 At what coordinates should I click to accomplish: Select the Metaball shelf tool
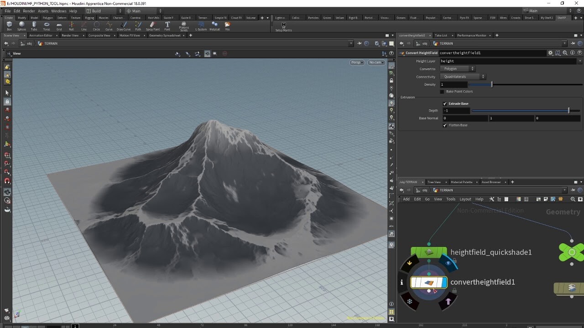(215, 24)
